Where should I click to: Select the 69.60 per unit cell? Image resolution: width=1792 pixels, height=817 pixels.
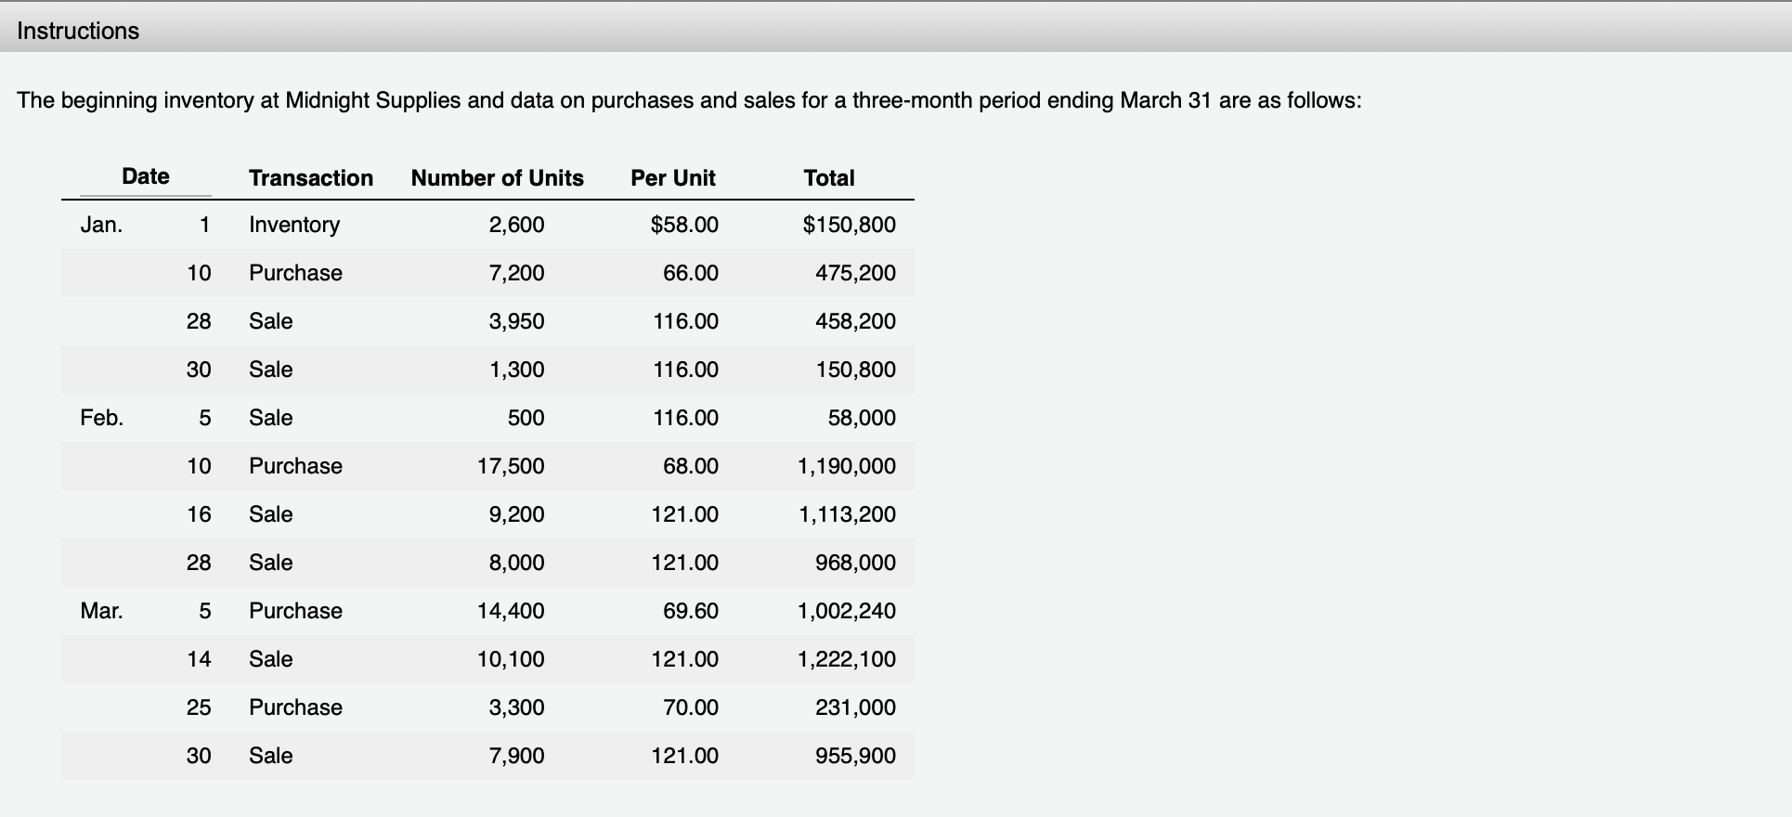(690, 611)
